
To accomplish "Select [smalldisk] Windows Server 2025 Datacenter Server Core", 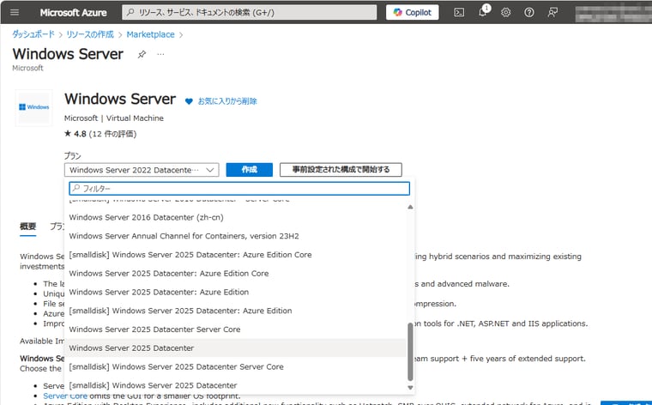I will (x=235, y=366).
